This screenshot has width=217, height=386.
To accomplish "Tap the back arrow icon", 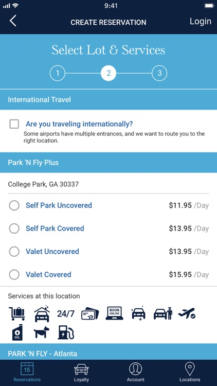I will click(x=13, y=21).
